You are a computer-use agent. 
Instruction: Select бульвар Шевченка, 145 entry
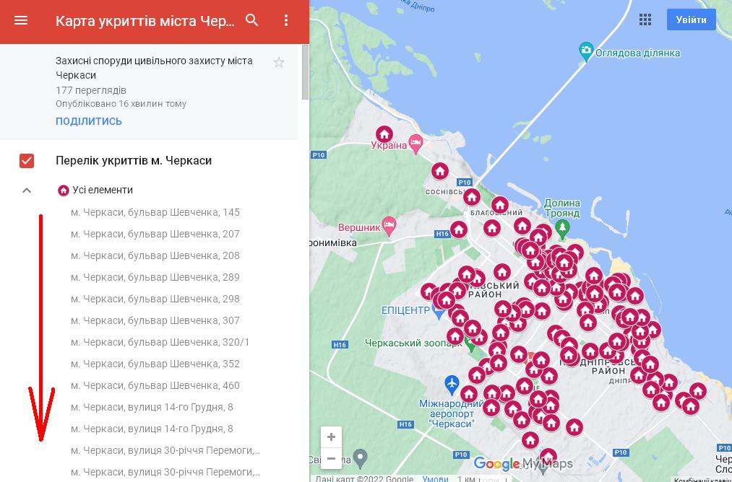[x=155, y=212]
